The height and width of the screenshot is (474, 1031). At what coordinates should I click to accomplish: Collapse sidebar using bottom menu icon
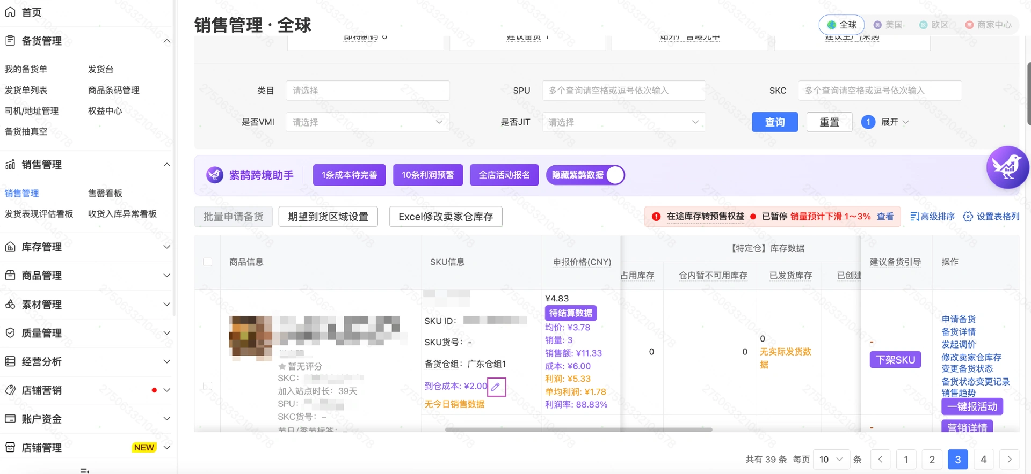84,470
